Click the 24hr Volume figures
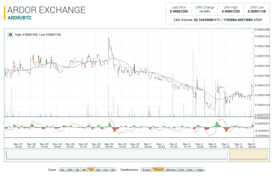This screenshot has width=275, height=178. [x=218, y=20]
